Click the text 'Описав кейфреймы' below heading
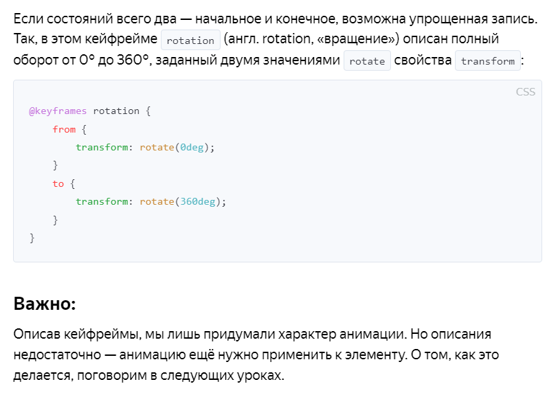547x395 pixels. point(77,335)
